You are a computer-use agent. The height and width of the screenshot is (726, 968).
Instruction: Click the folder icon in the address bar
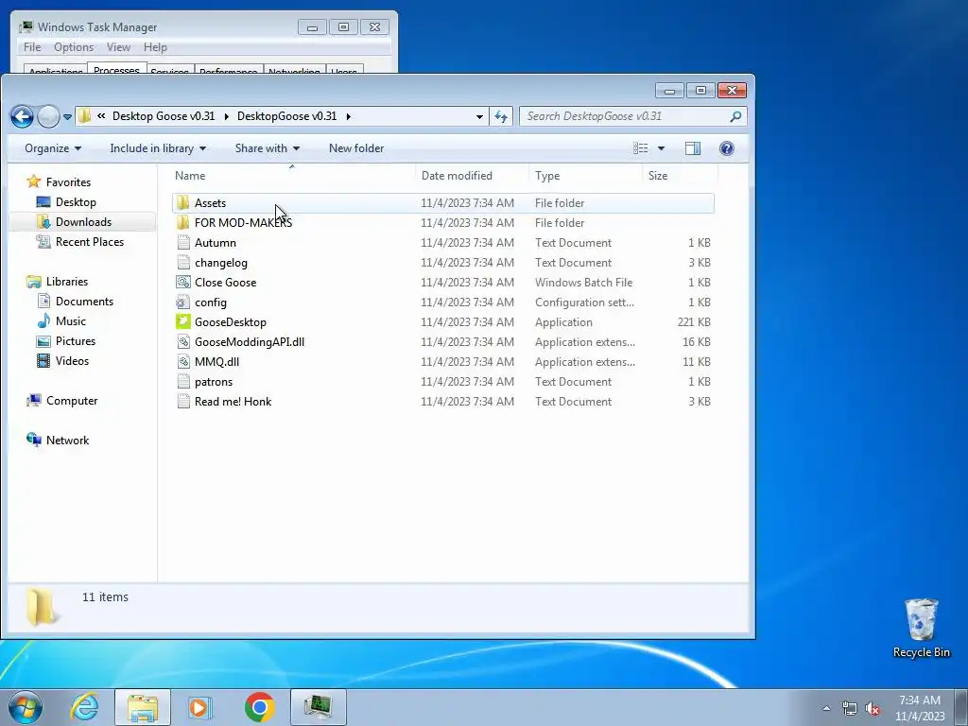pos(84,116)
